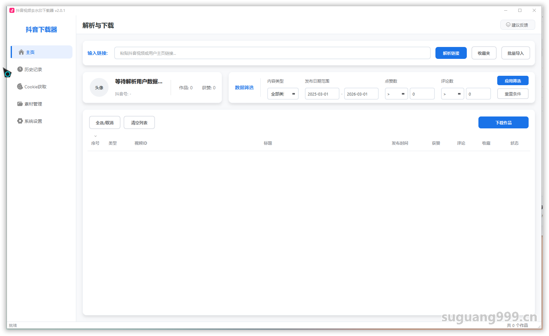Apply filters with 应用筛选 button
The height and width of the screenshot is (336, 549).
tap(513, 81)
